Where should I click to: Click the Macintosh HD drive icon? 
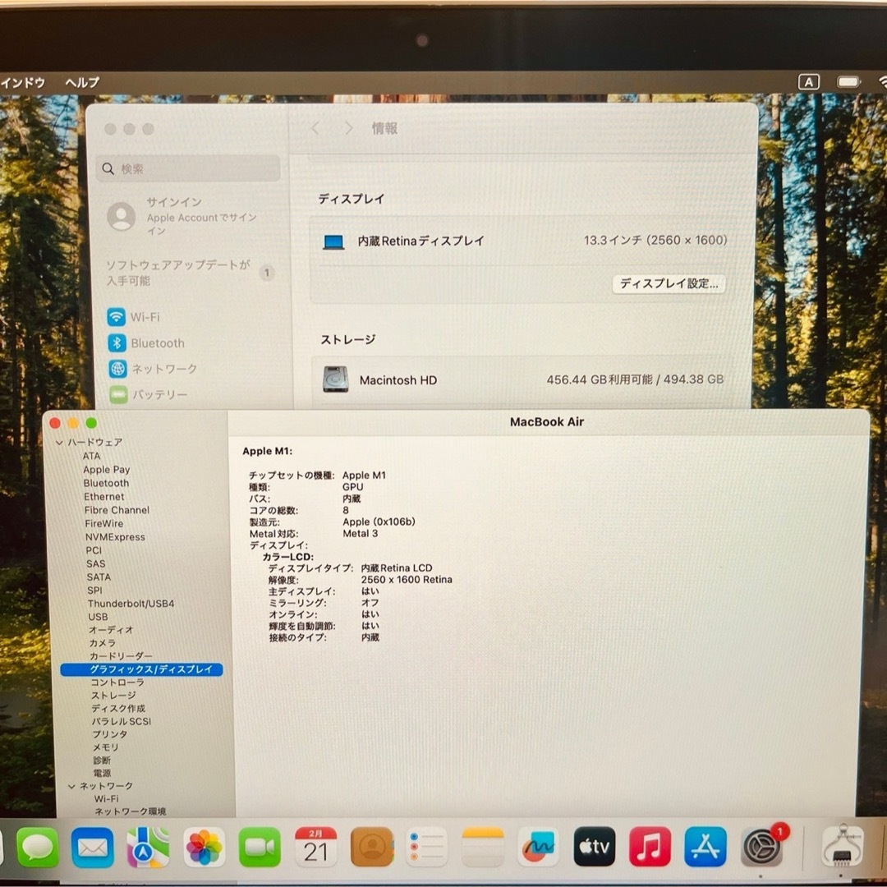(x=335, y=379)
